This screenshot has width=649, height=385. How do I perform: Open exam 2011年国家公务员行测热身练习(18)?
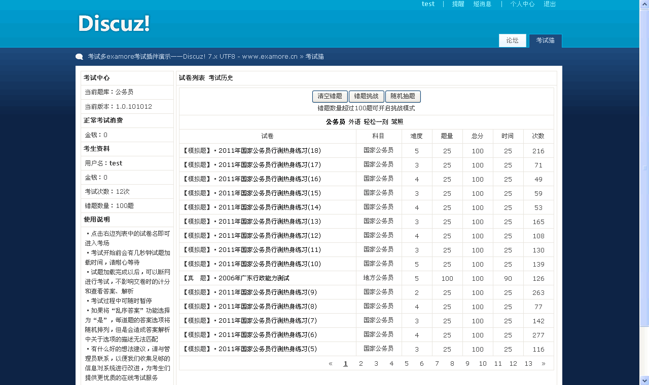click(x=269, y=151)
